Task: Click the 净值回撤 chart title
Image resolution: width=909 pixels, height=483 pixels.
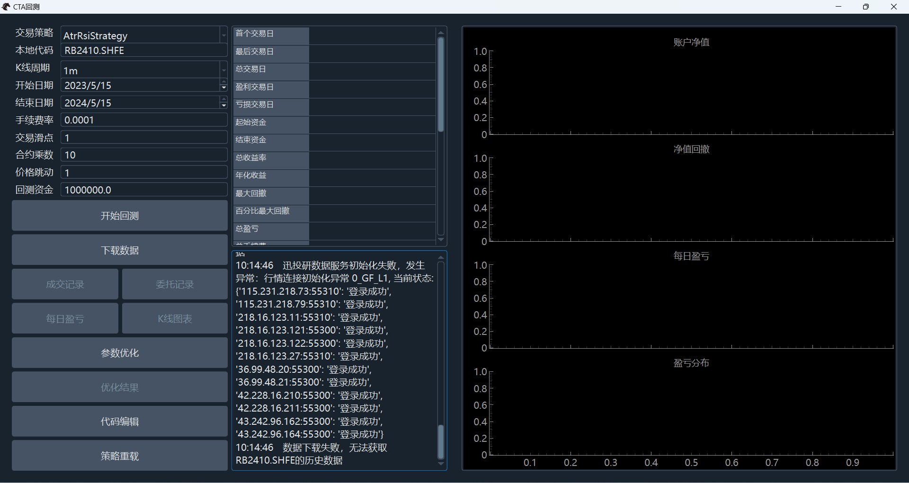Action: pyautogui.click(x=691, y=149)
